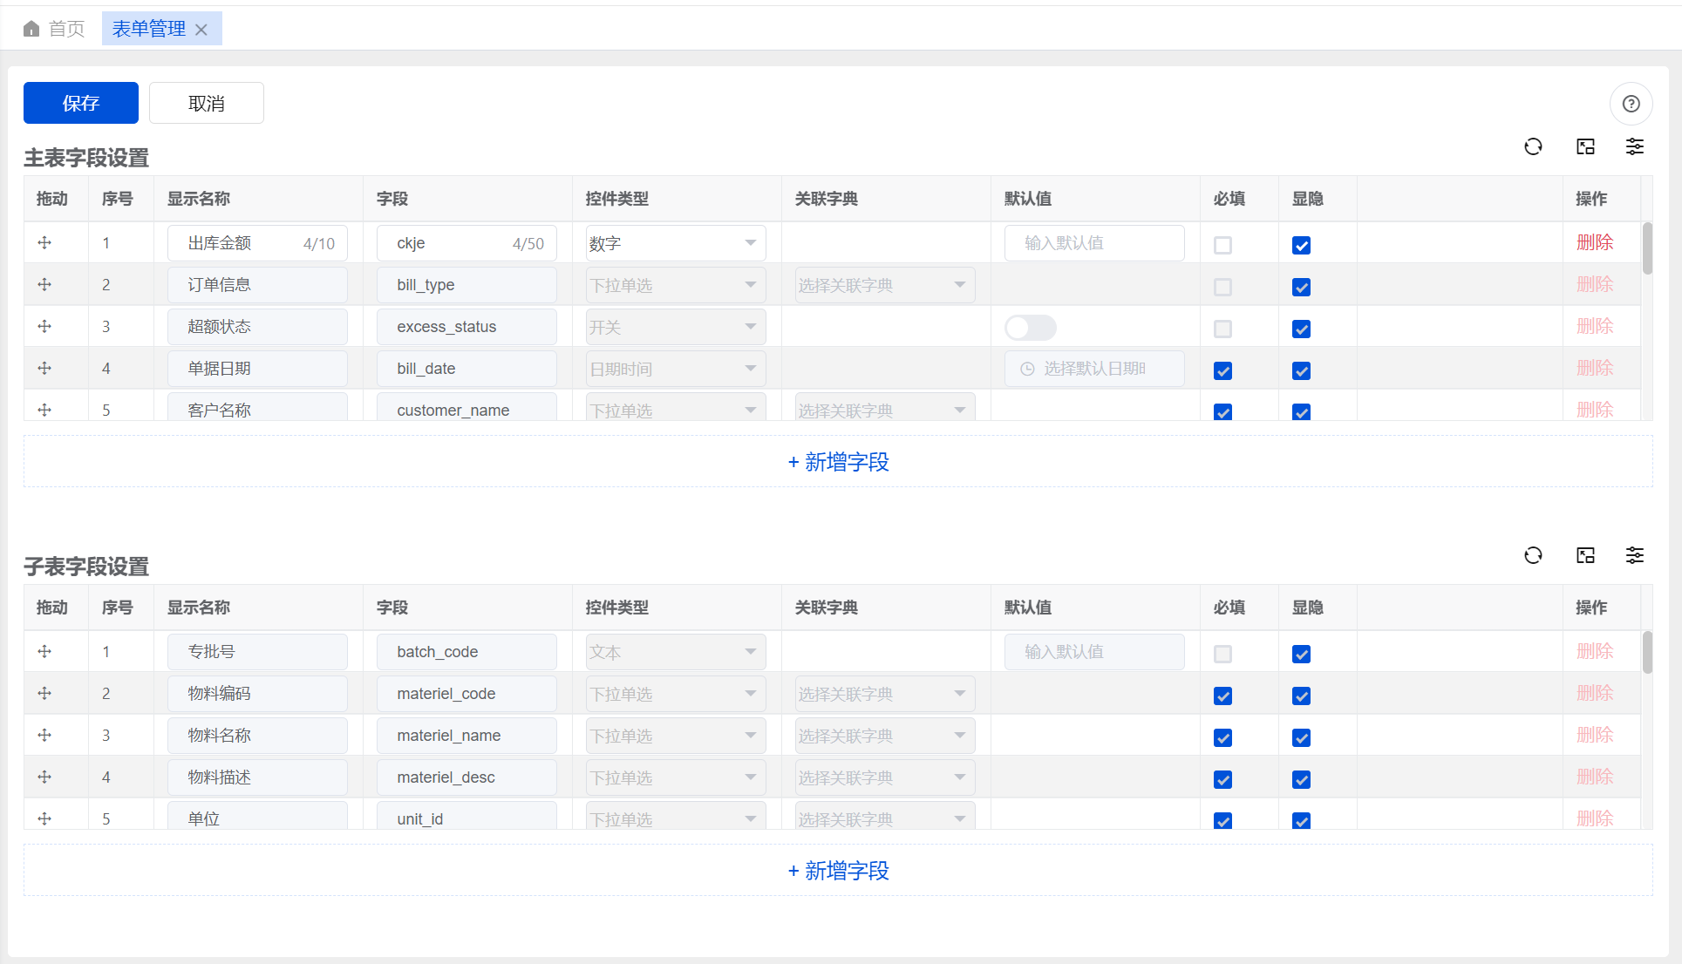Click the drag handle of 客户名称 row
This screenshot has width=1682, height=964.
44,410
